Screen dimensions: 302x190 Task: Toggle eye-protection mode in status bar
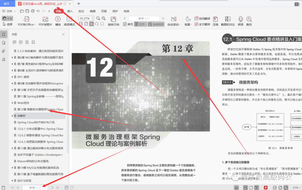click(x=237, y=187)
